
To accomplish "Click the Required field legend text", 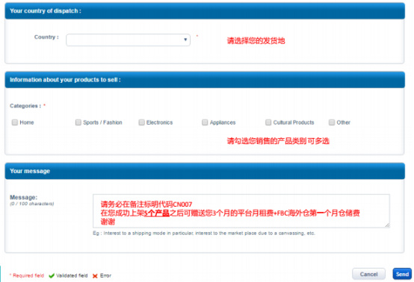I will 27,276.
